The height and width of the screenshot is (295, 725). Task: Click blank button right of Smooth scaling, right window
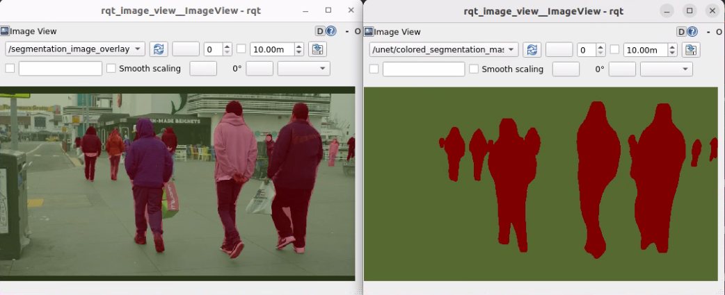tap(565, 69)
